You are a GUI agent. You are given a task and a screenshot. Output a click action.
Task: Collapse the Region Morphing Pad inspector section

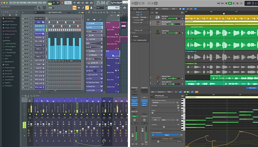(x=131, y=9)
